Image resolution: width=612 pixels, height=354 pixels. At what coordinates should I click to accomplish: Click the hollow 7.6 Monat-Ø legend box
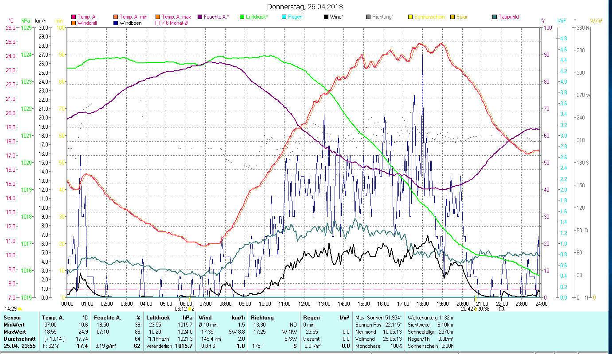(x=157, y=23)
